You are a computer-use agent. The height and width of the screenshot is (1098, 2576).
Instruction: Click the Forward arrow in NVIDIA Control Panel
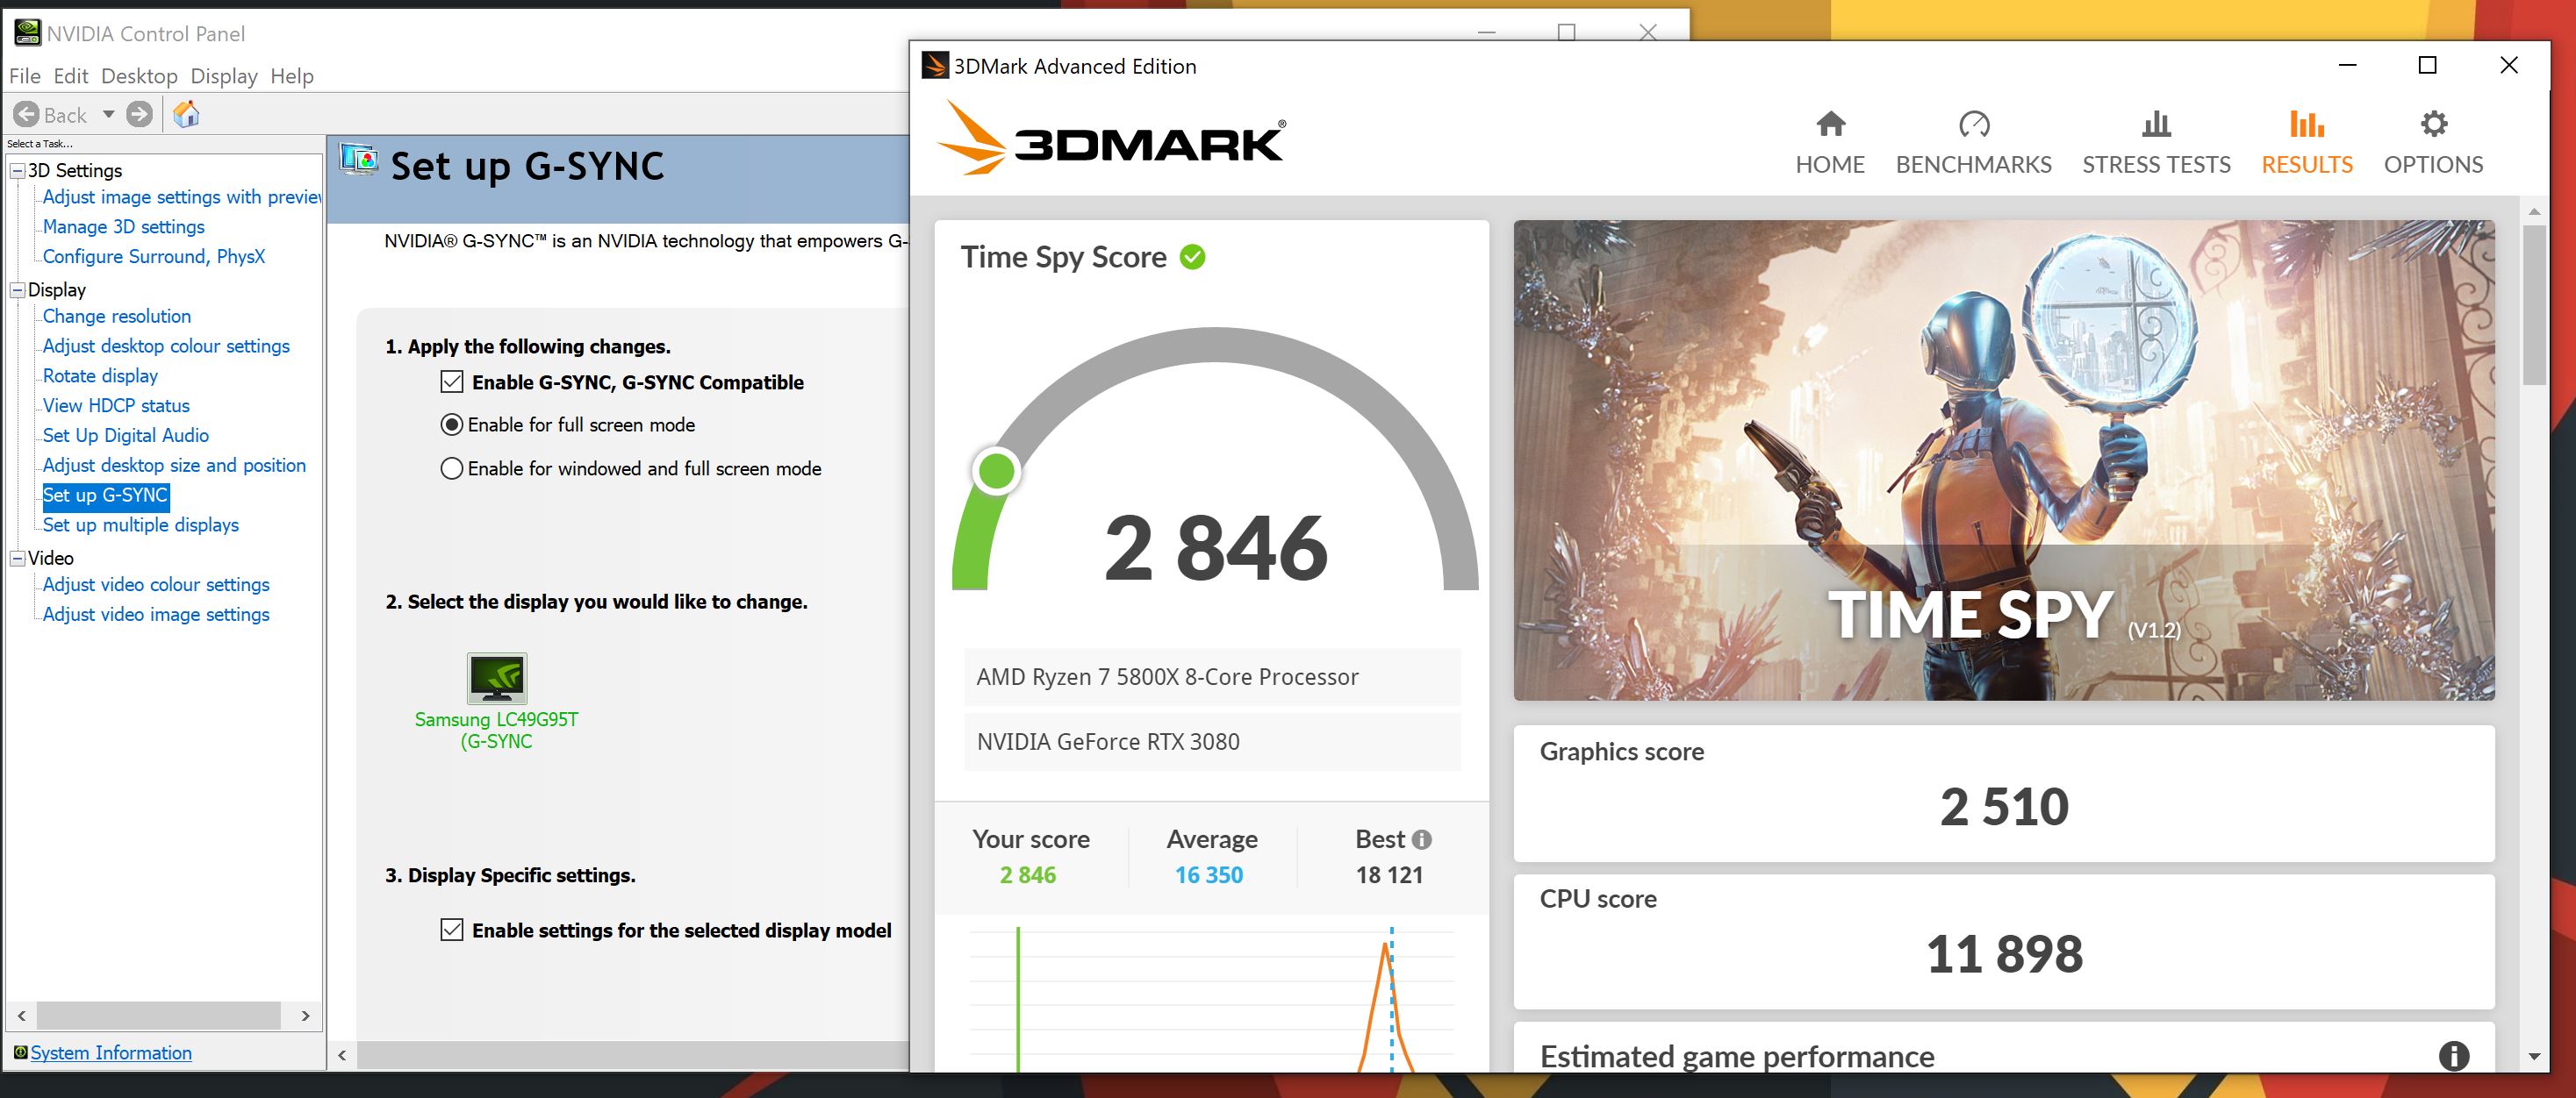[140, 115]
